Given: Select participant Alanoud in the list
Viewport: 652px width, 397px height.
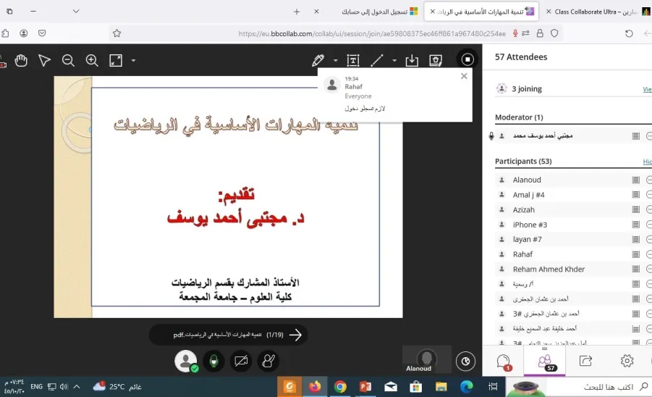Looking at the screenshot, I should click(x=573, y=180).
